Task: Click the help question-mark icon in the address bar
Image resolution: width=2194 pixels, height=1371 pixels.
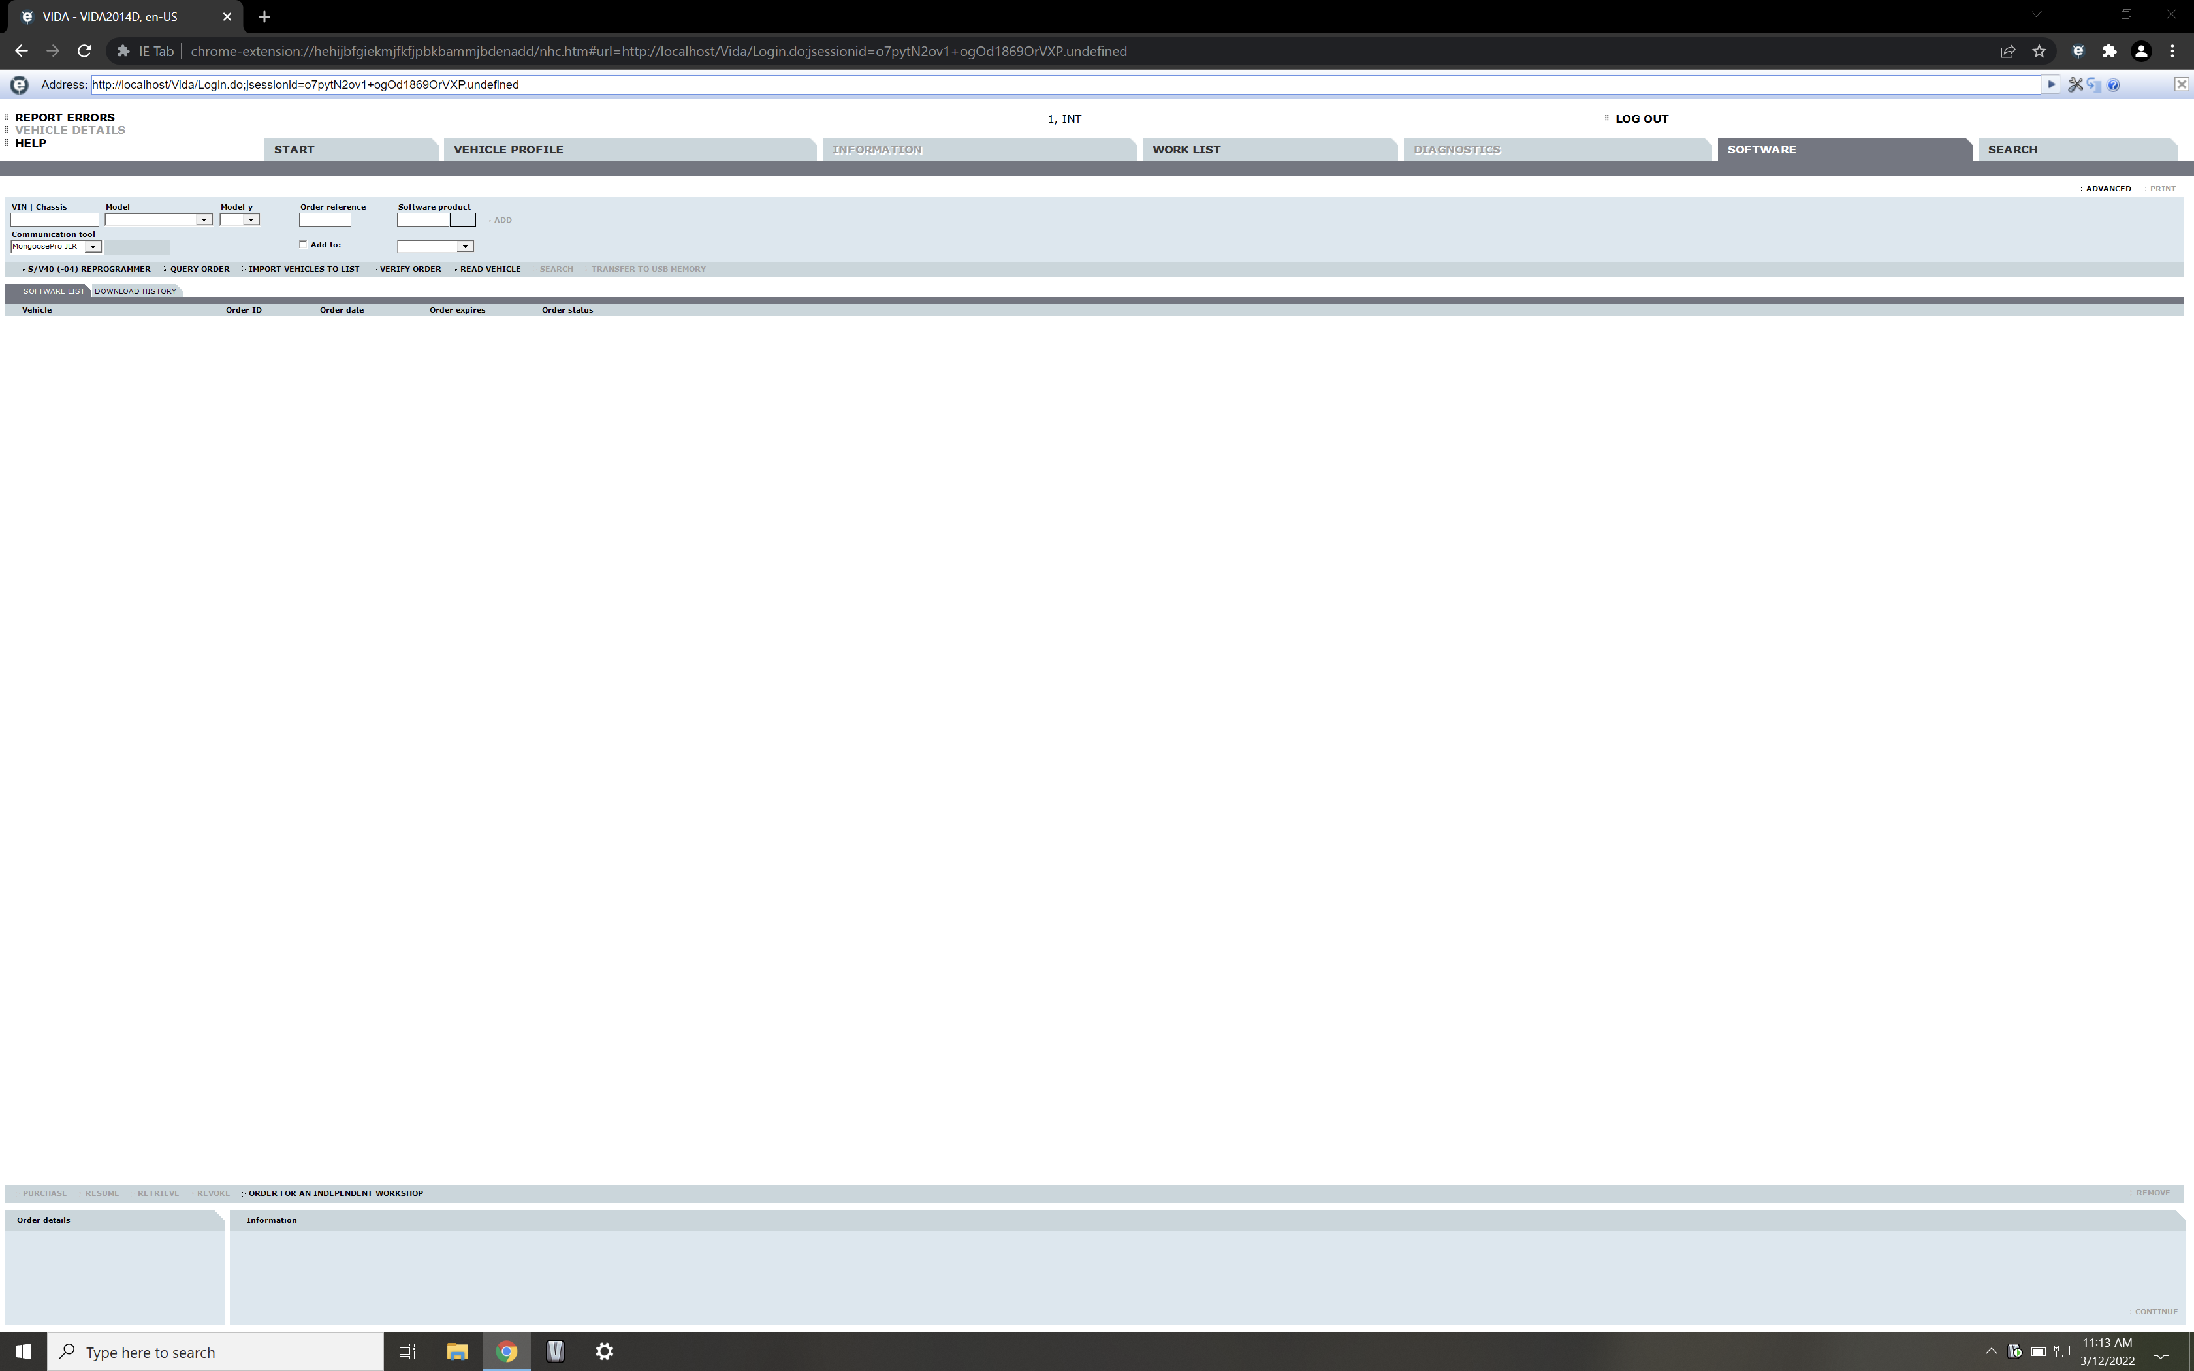Action: [x=2114, y=84]
